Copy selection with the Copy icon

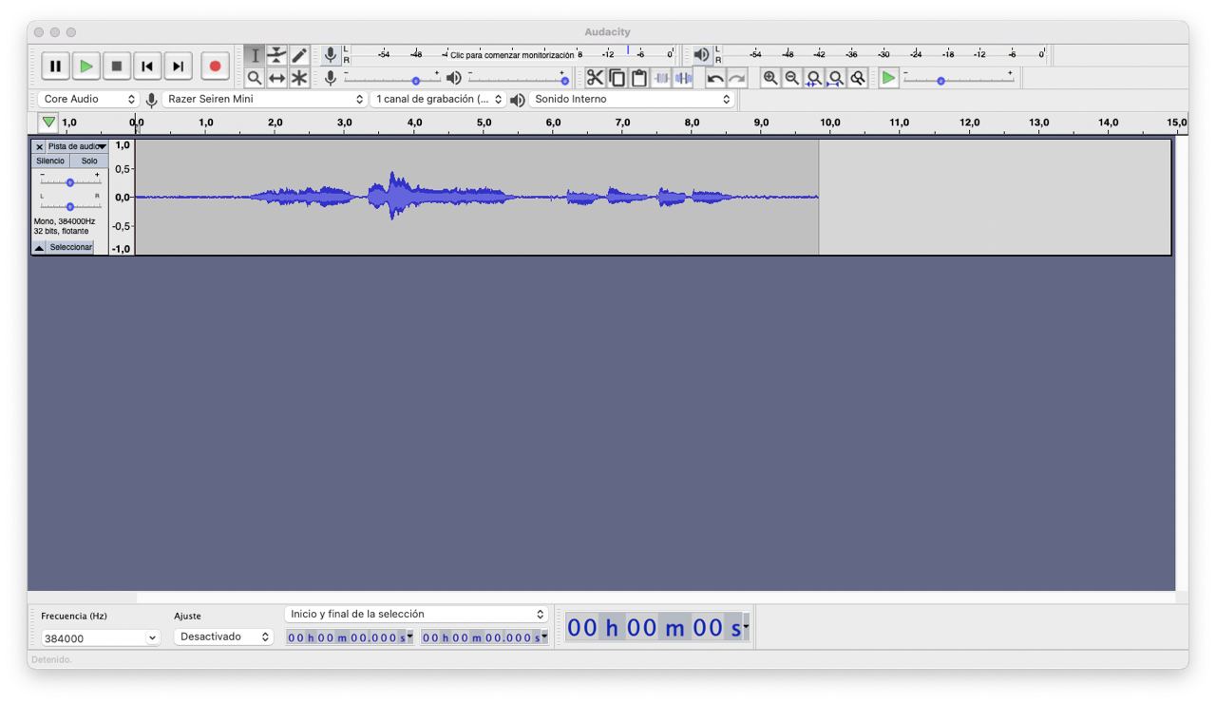(617, 78)
